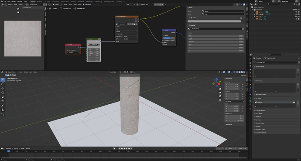Open the XYZ Euler rotation mode dropdown
The width and height of the screenshot is (301, 161).
click(x=234, y=101)
